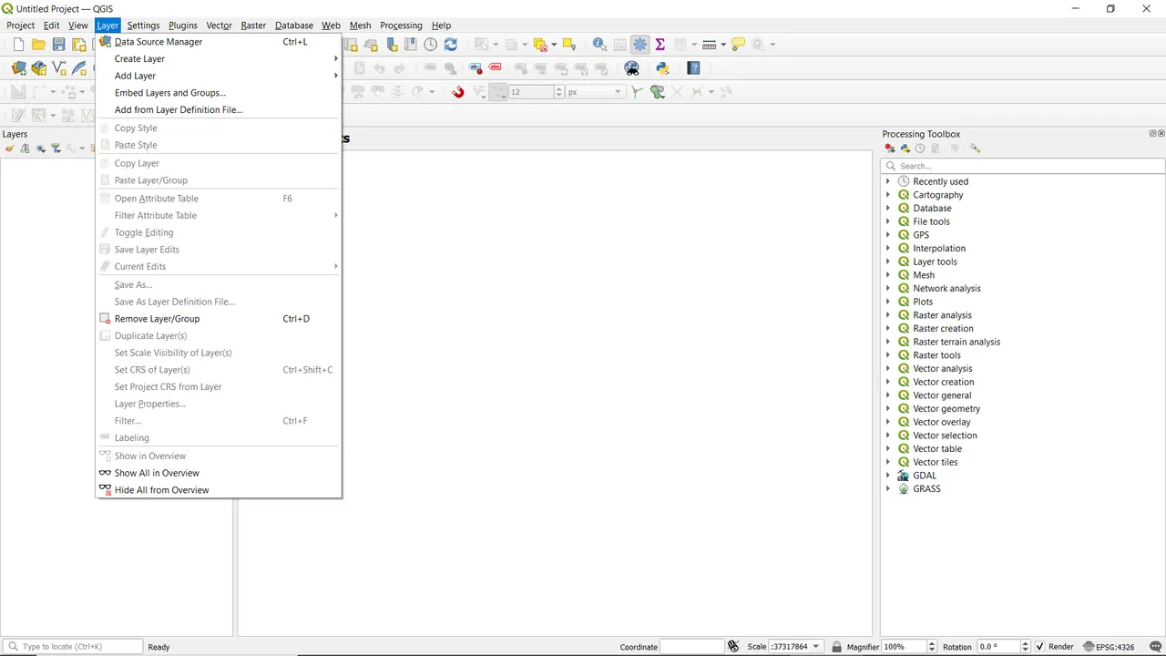Screen dimensions: 1166x656
Task: Expand the Vector geometry group
Action: pyautogui.click(x=888, y=409)
